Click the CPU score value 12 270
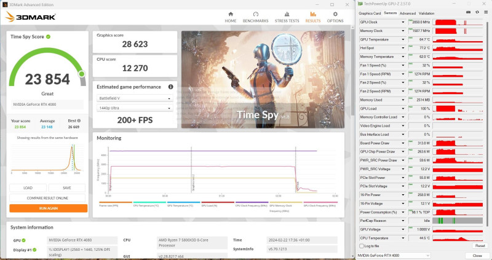 (x=135, y=68)
